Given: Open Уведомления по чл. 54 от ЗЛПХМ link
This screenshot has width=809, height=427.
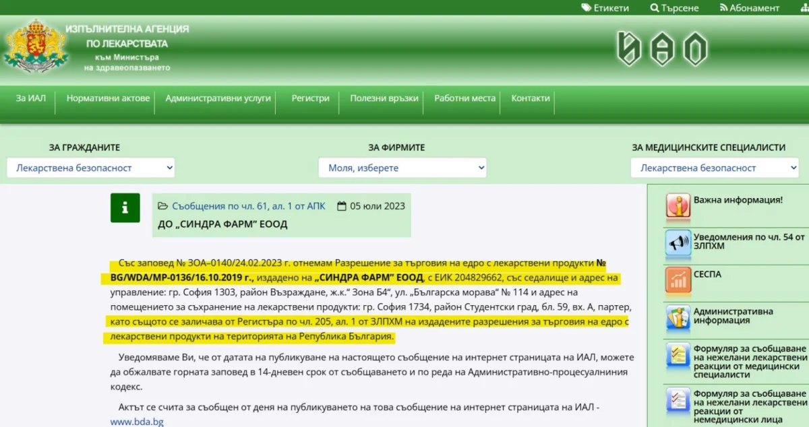Looking at the screenshot, I should (750, 242).
